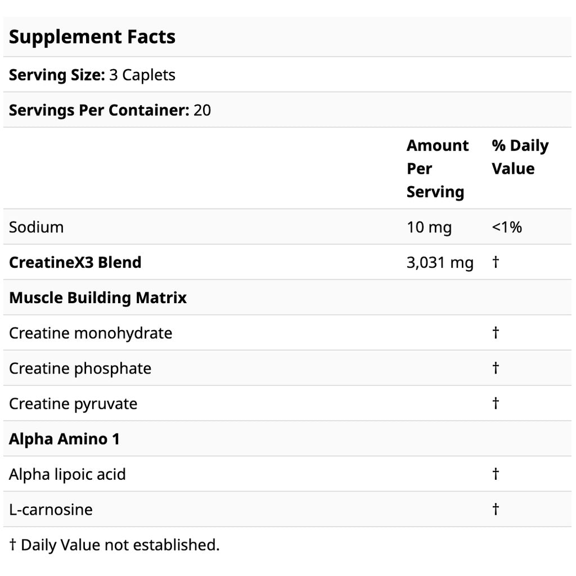The width and height of the screenshot is (576, 576).
Task: Click the 3,031 mg amount value
Action: [x=440, y=263]
